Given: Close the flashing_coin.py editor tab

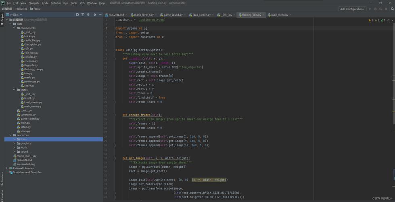Looking at the screenshot, I should click(x=263, y=15).
